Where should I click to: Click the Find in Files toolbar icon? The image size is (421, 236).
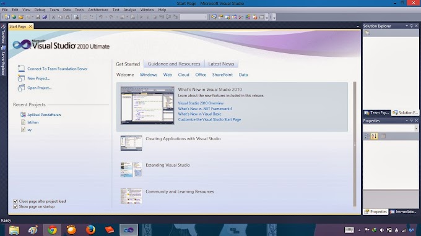click(76, 17)
